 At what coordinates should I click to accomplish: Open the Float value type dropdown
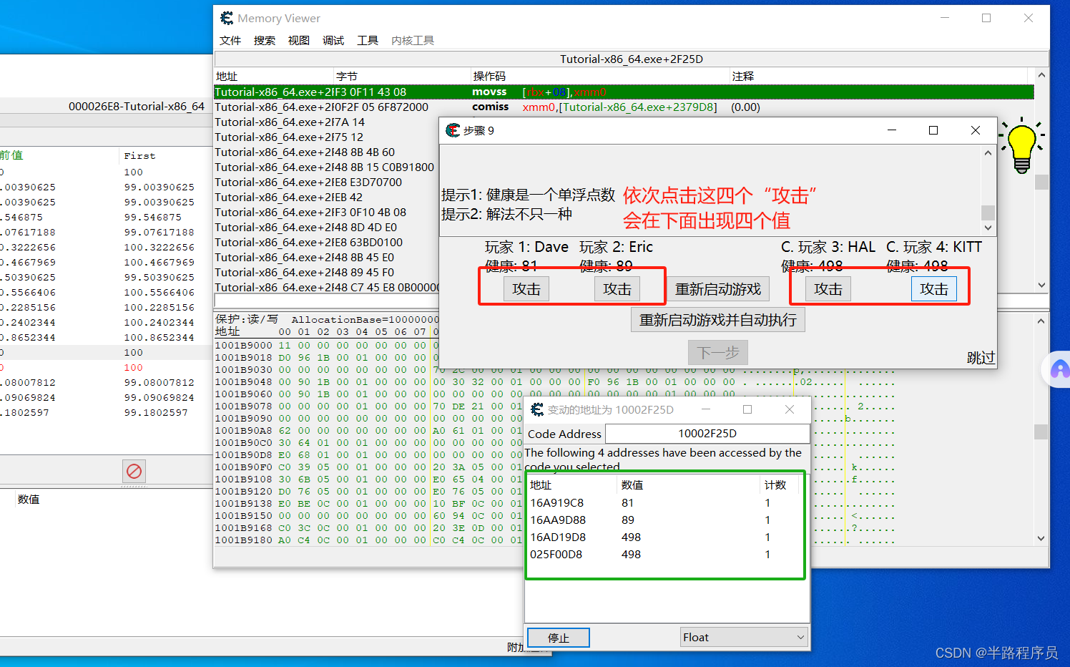744,637
